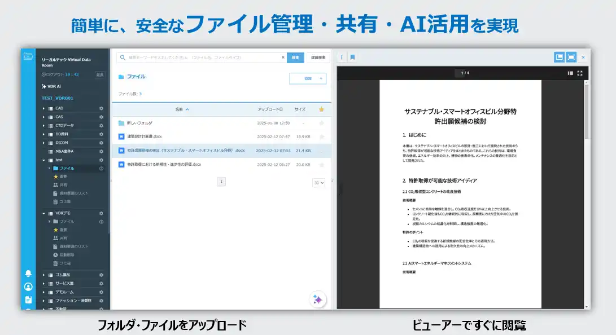Expand the DICOM tree node
This screenshot has height=335, width=616.
43,143
